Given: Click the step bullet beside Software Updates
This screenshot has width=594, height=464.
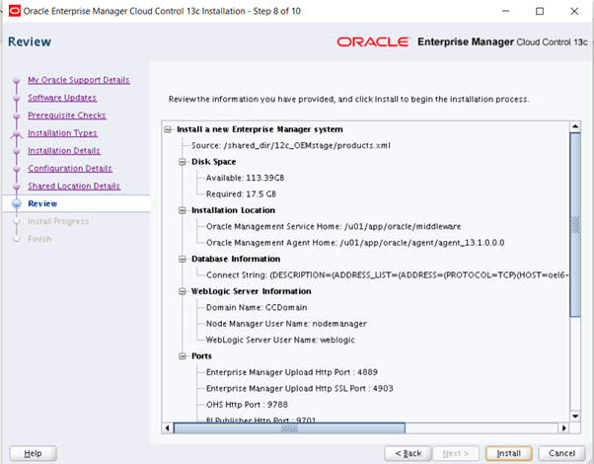Looking at the screenshot, I should pyautogui.click(x=17, y=98).
